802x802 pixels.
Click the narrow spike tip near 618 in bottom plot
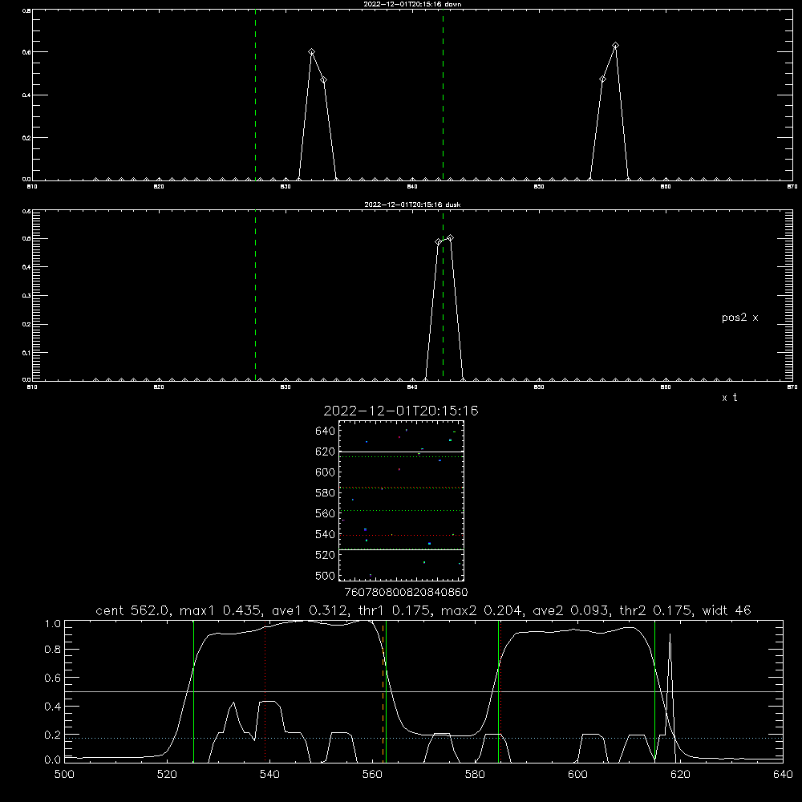point(670,634)
